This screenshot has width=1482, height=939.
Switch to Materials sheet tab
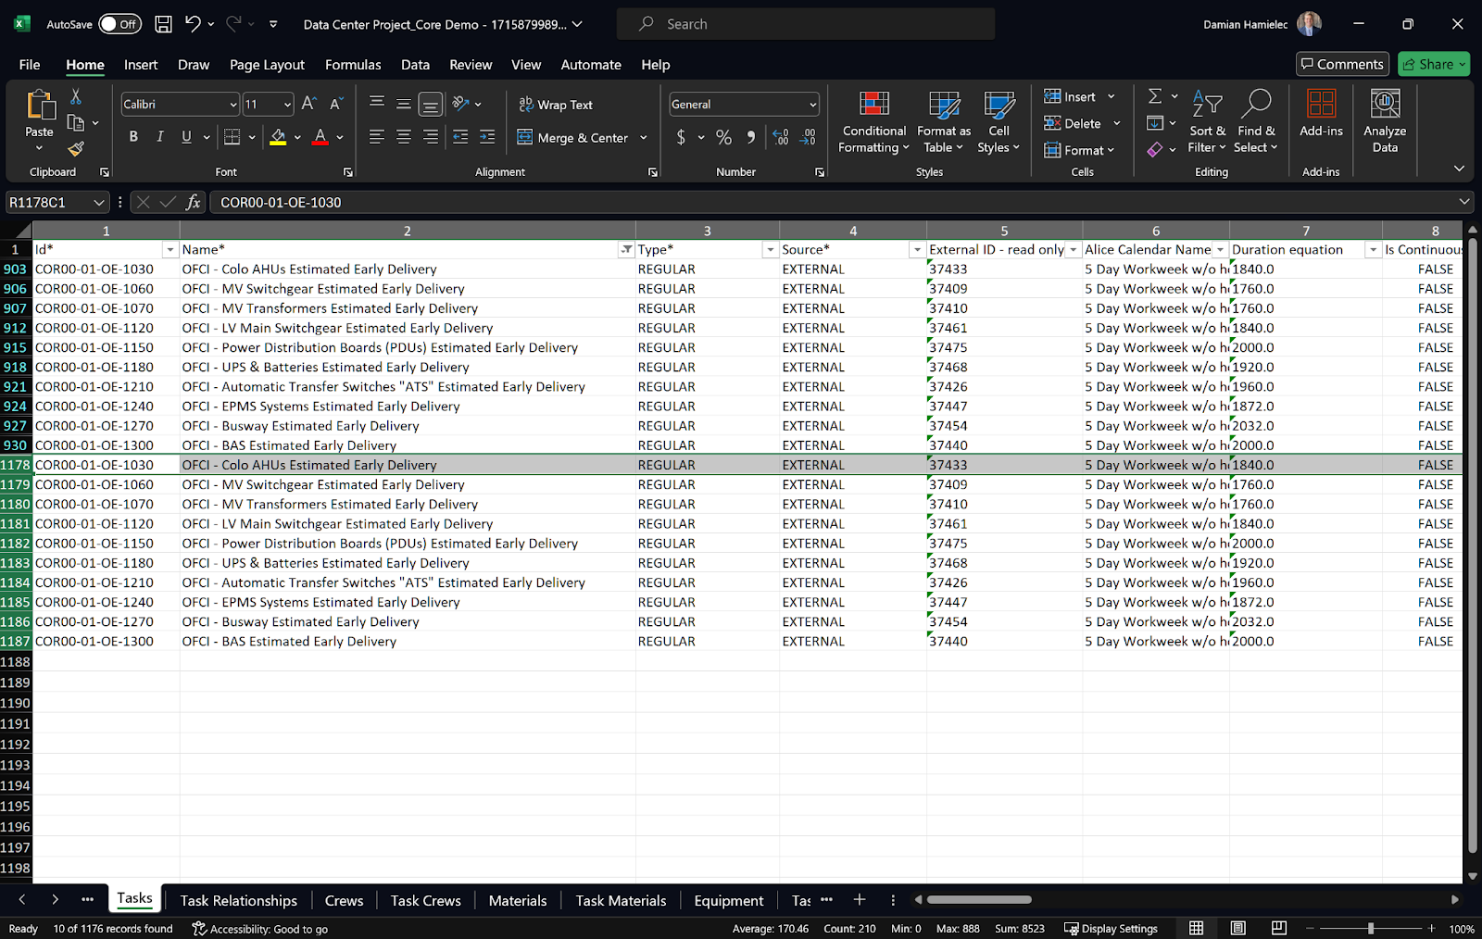pyautogui.click(x=518, y=900)
